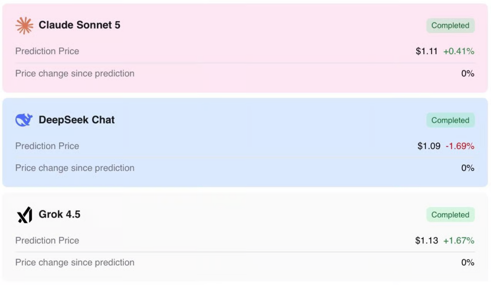The height and width of the screenshot is (285, 491).
Task: Click the +0.41% change indicator
Action: coord(459,51)
